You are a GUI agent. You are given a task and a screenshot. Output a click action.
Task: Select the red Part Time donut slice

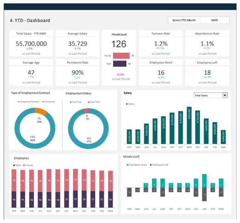[x=87, y=111]
